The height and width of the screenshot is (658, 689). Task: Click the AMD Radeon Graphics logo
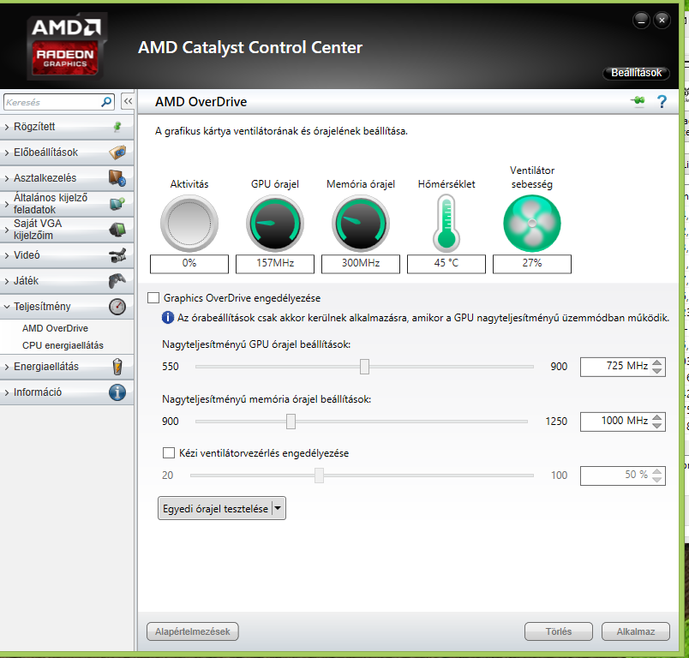(66, 46)
